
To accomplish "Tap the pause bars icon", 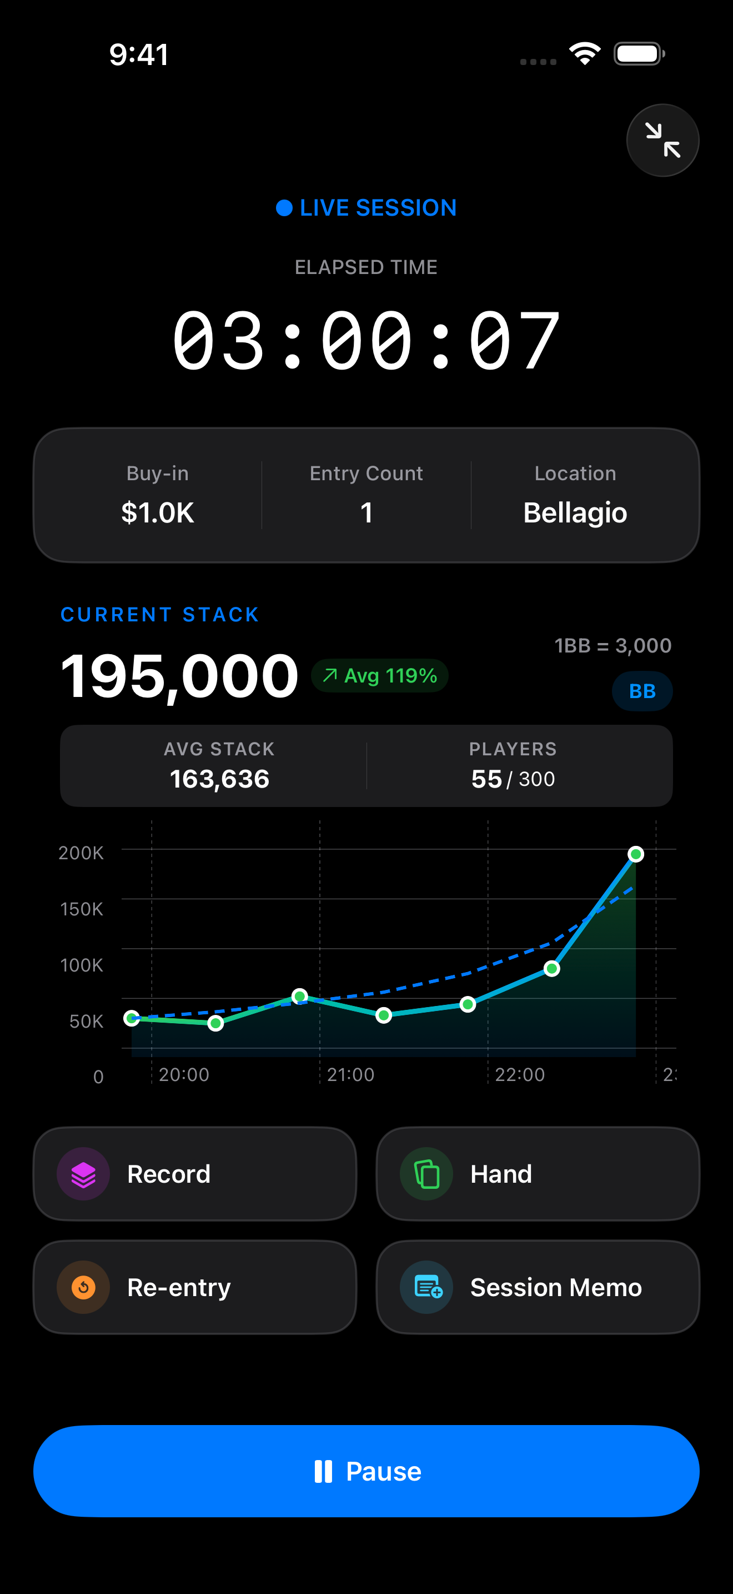I will 323,1471.
